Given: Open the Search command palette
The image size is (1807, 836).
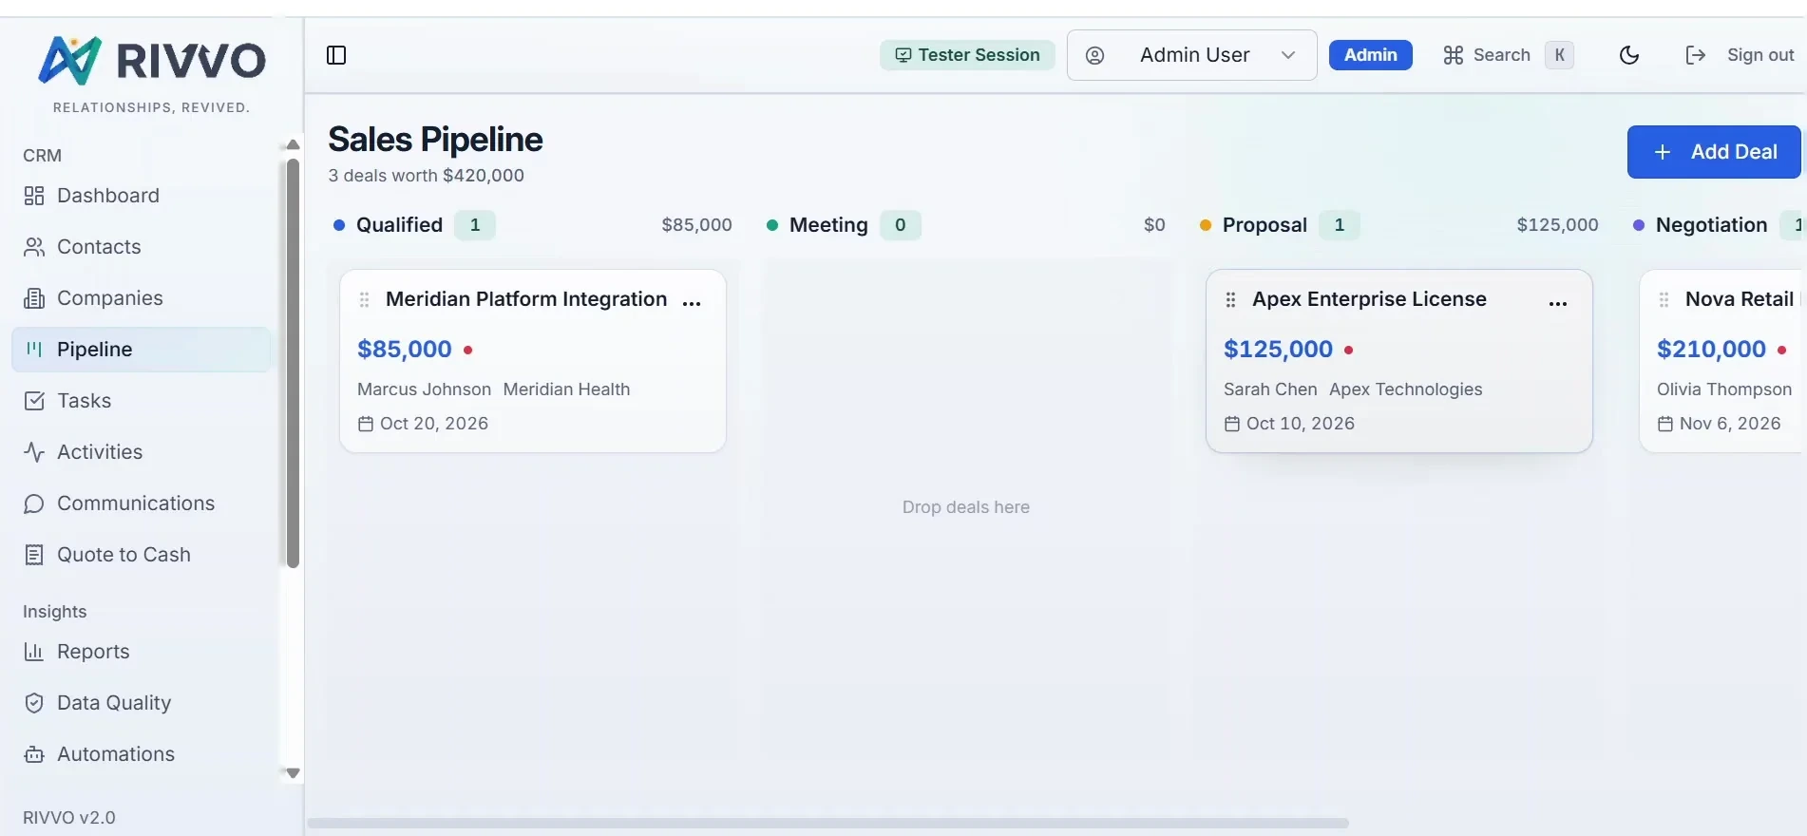Looking at the screenshot, I should pos(1508,55).
